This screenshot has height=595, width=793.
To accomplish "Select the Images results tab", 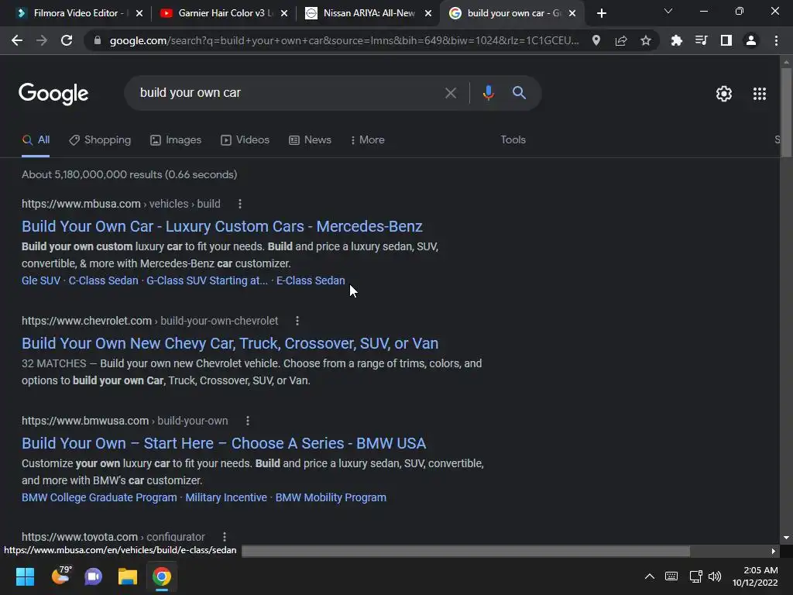I will [x=176, y=140].
